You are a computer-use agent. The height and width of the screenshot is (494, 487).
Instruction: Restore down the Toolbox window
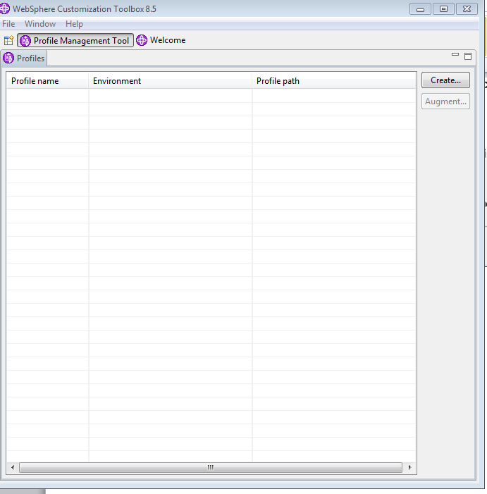pyautogui.click(x=443, y=9)
